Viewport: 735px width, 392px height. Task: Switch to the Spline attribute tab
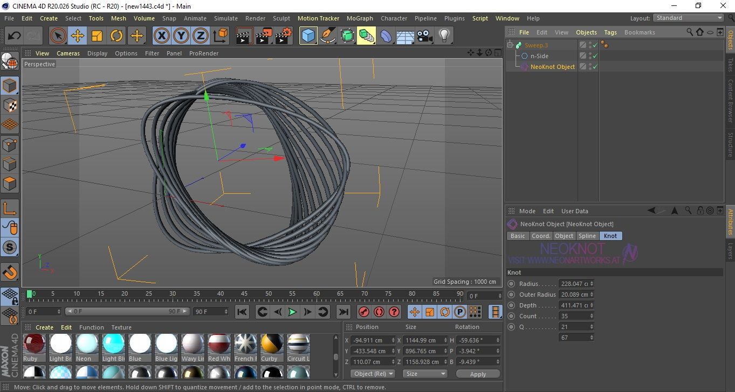[x=587, y=236]
